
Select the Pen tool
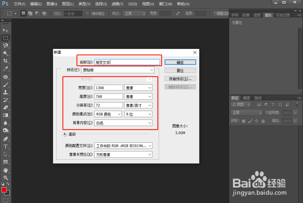(x=5, y=138)
